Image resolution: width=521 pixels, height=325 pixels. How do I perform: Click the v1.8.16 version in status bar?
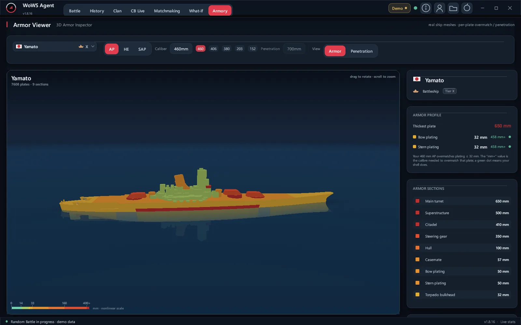[x=489, y=322]
